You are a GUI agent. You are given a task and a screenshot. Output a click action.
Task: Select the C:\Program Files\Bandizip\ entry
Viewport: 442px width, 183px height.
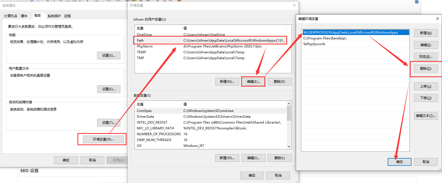pos(325,38)
